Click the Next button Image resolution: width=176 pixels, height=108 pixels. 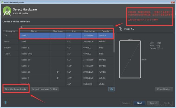(x=139, y=103)
